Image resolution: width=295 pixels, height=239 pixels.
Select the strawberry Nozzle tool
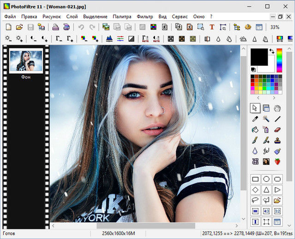click(x=277, y=161)
